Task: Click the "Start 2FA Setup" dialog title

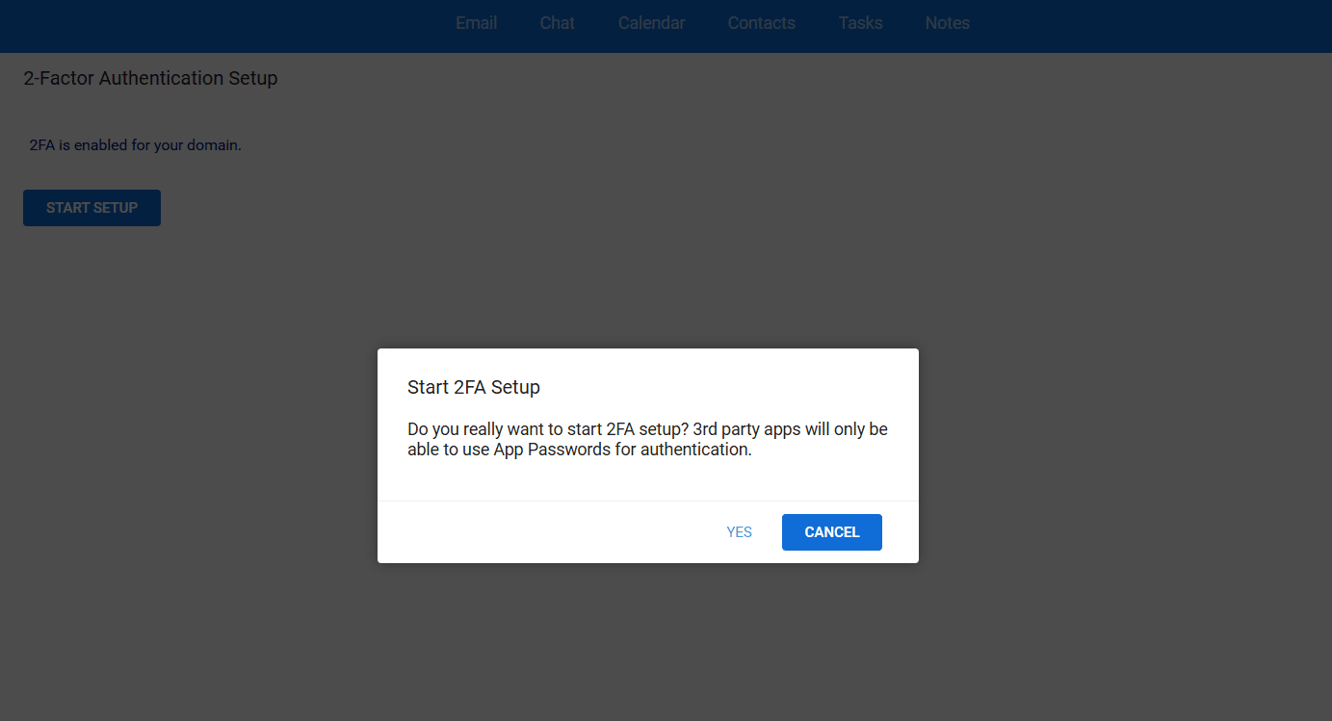Action: (473, 387)
